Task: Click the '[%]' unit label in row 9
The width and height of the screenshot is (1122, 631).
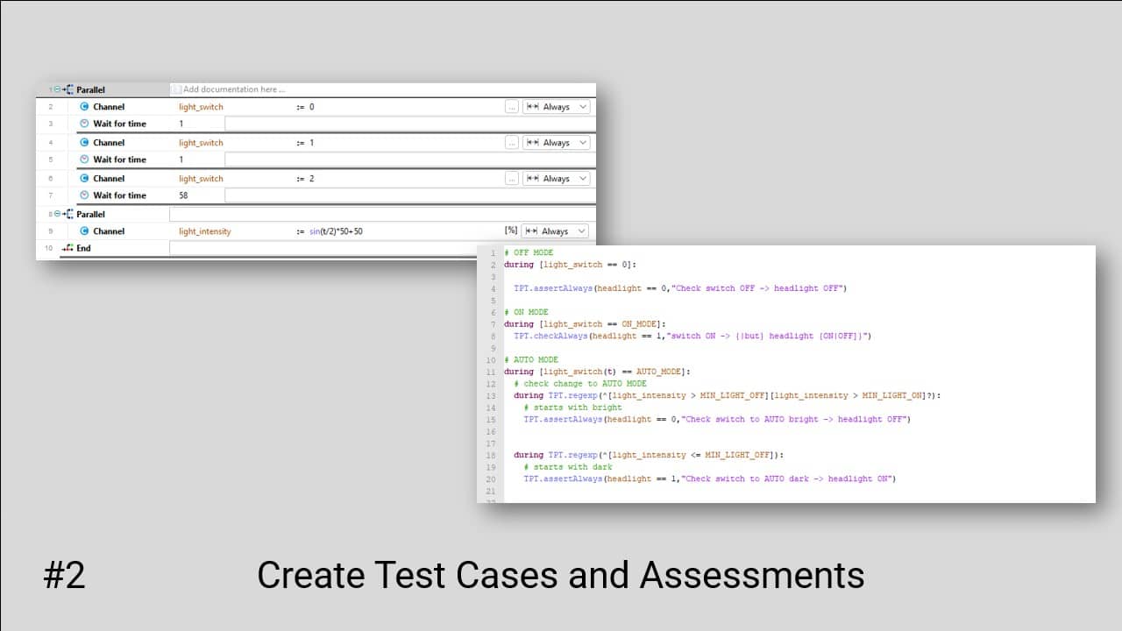Action: (511, 230)
